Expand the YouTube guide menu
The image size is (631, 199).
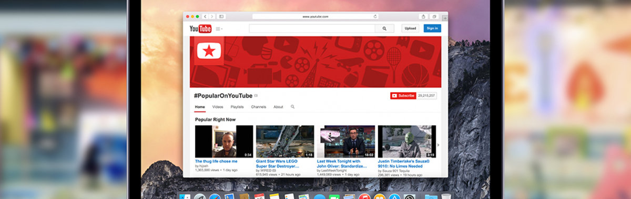tap(219, 29)
